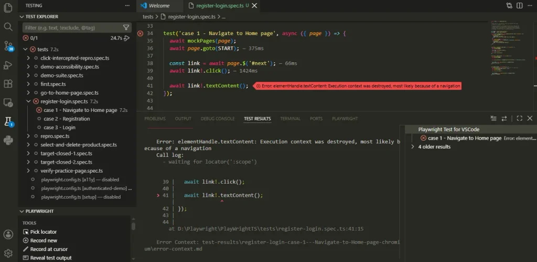The height and width of the screenshot is (262, 537).
Task: Expand repro.spec.ts
Action: (x=28, y=136)
